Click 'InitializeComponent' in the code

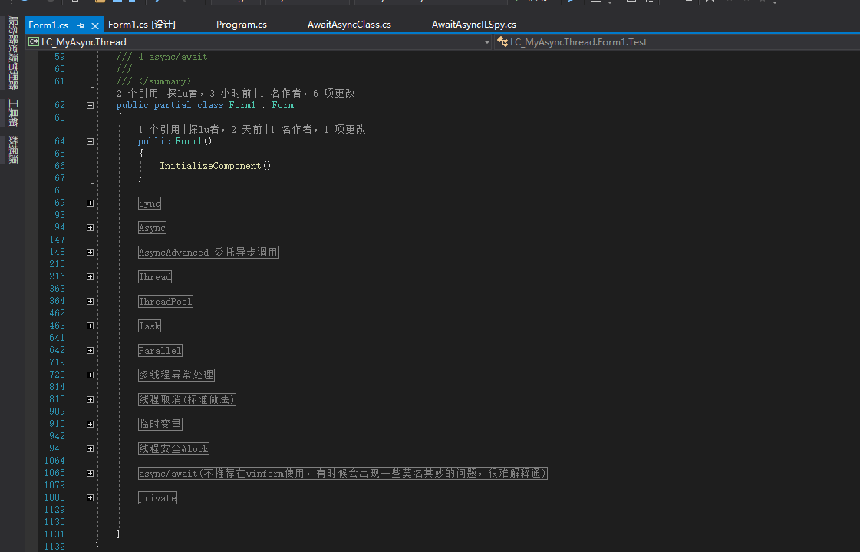click(210, 166)
